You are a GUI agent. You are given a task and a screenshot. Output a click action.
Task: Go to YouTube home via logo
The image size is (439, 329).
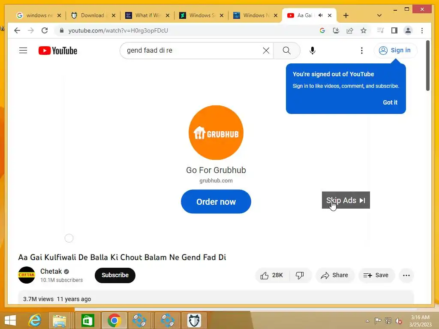pyautogui.click(x=58, y=51)
